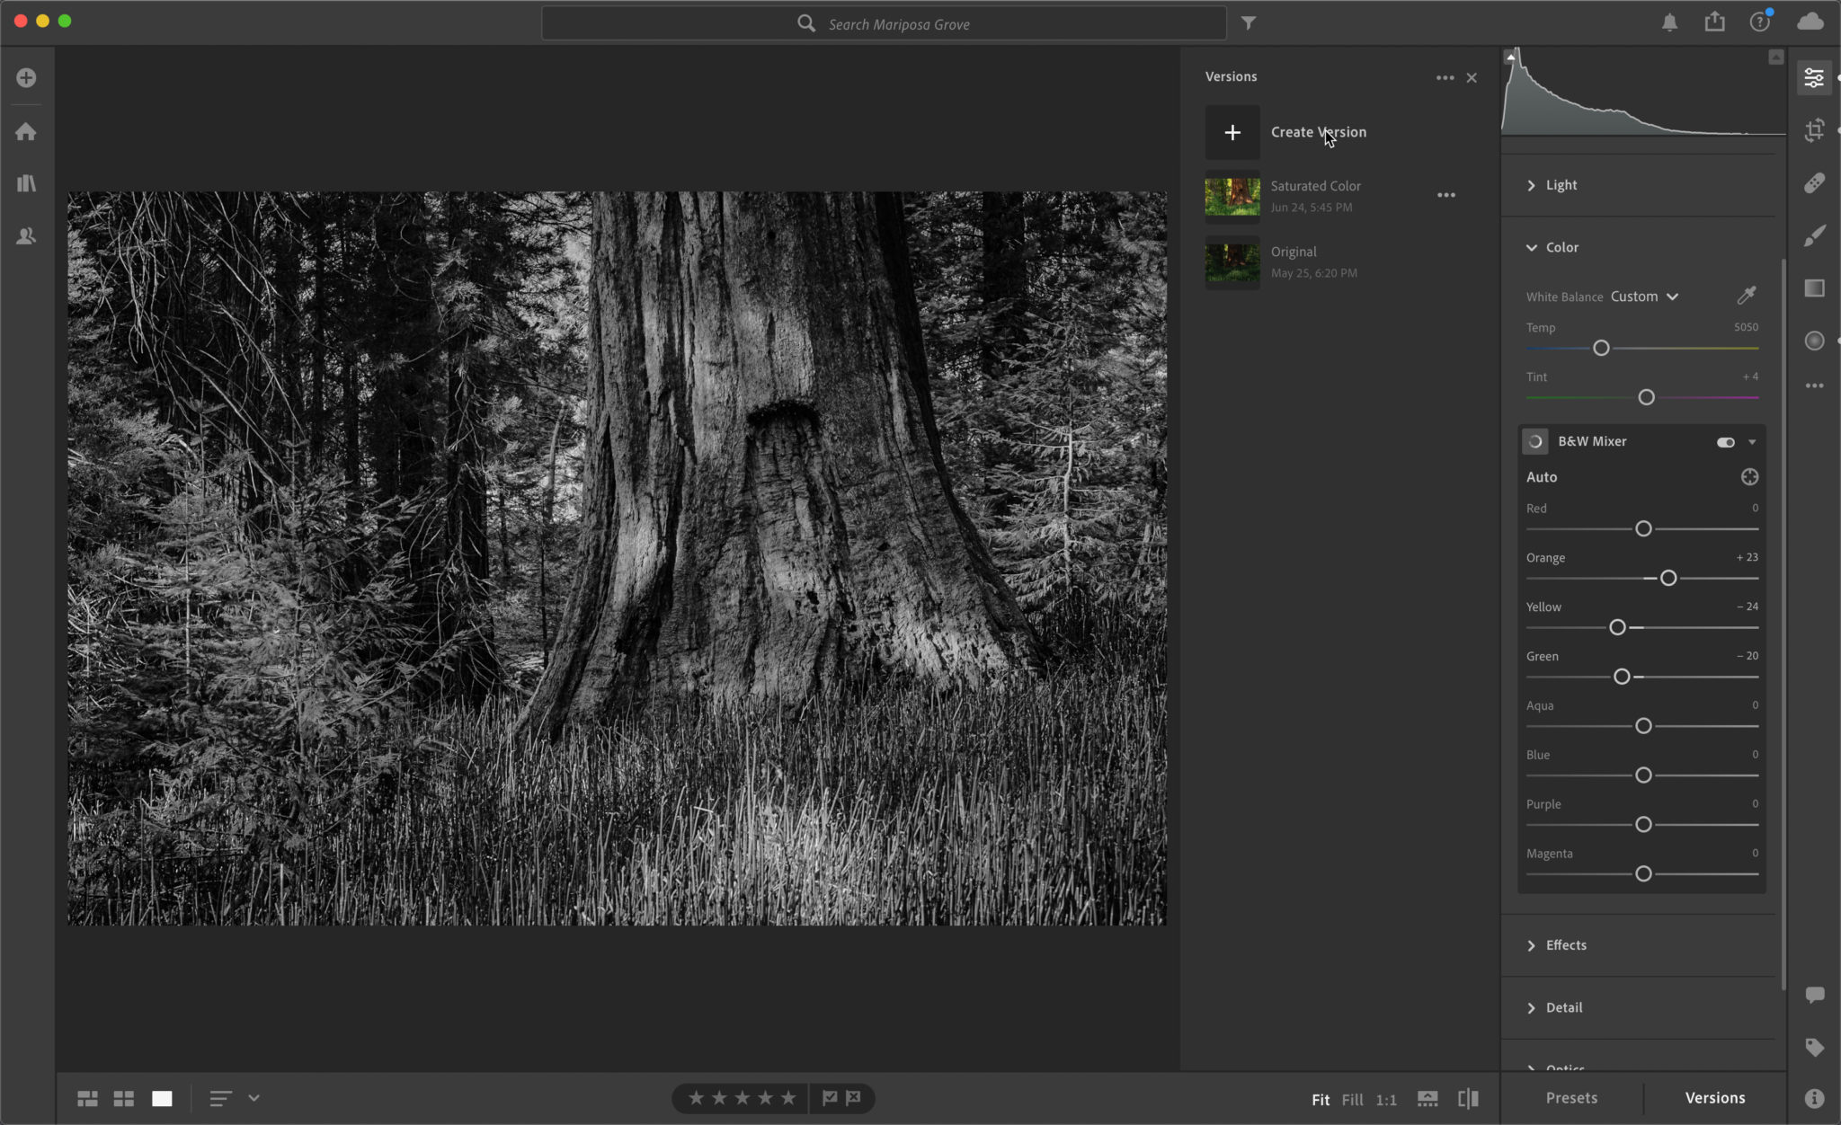Expand the Light adjustments section

(x=1561, y=184)
